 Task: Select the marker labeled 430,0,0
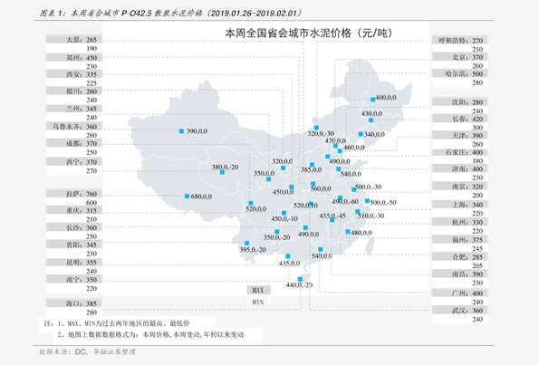371,120
